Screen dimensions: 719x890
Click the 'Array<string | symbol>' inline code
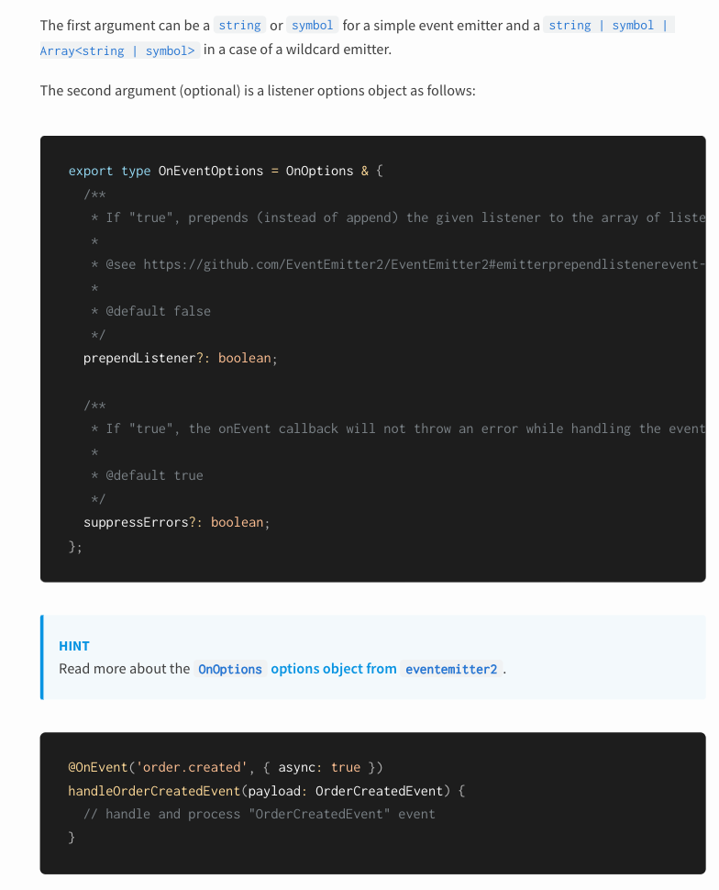pyautogui.click(x=117, y=50)
